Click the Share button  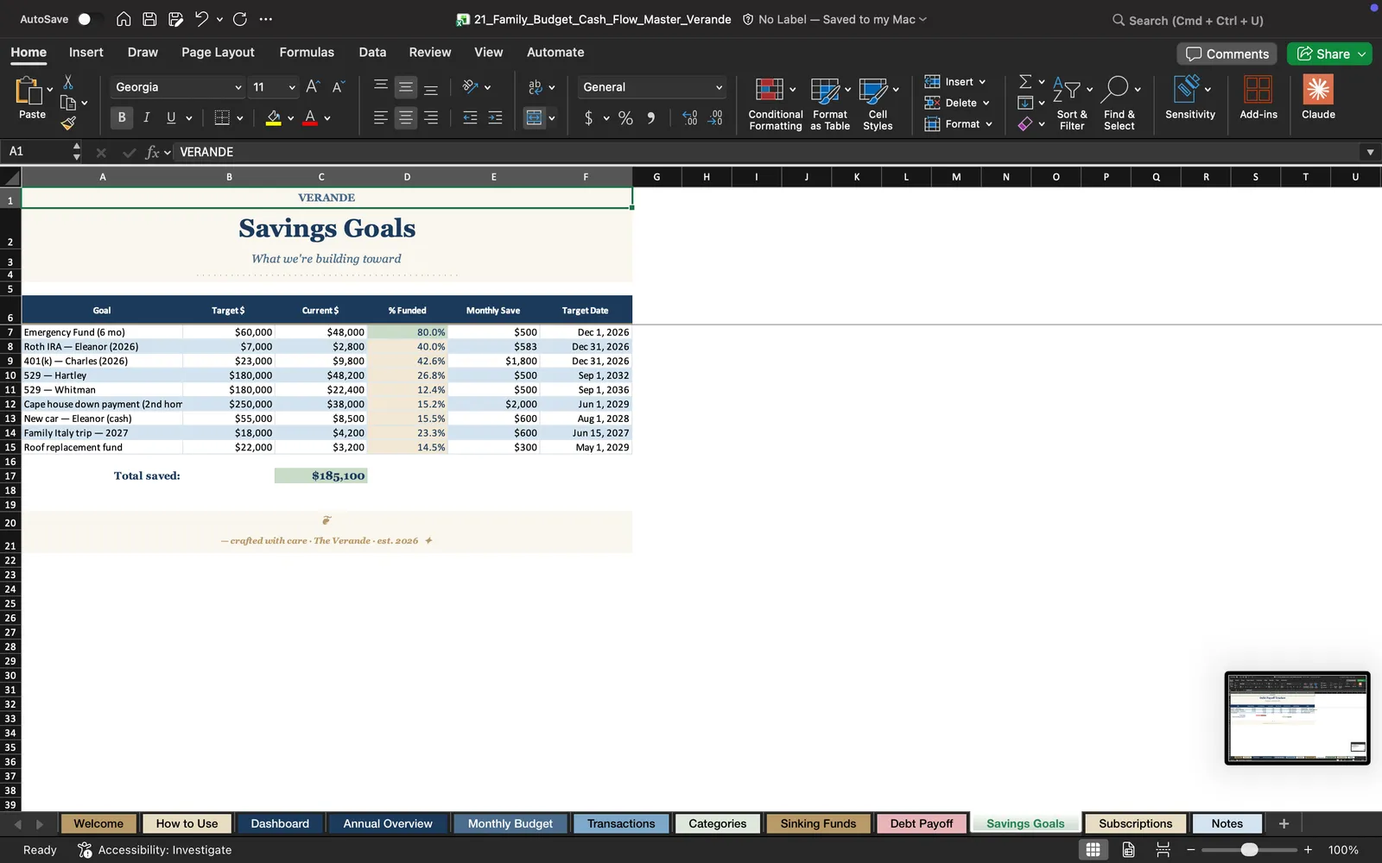point(1330,54)
